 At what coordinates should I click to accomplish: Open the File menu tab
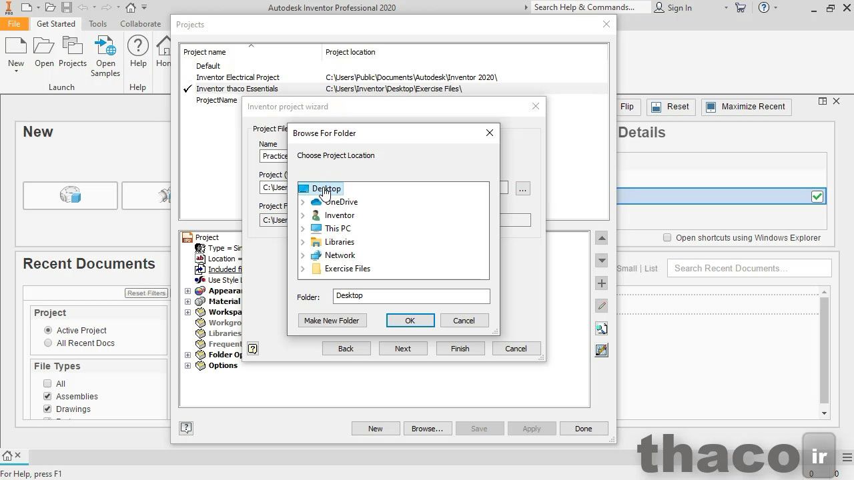[14, 23]
